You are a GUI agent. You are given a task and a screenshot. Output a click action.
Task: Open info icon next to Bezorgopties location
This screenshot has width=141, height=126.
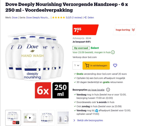click(x=108, y=90)
